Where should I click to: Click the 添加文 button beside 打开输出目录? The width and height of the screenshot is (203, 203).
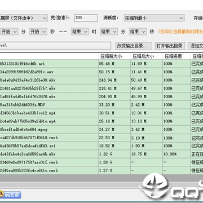(x=196, y=46)
